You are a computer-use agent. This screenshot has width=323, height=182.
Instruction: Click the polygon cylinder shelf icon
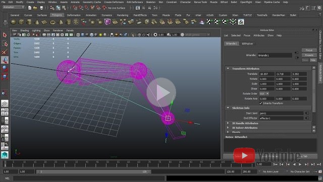pyautogui.click(x=29, y=22)
